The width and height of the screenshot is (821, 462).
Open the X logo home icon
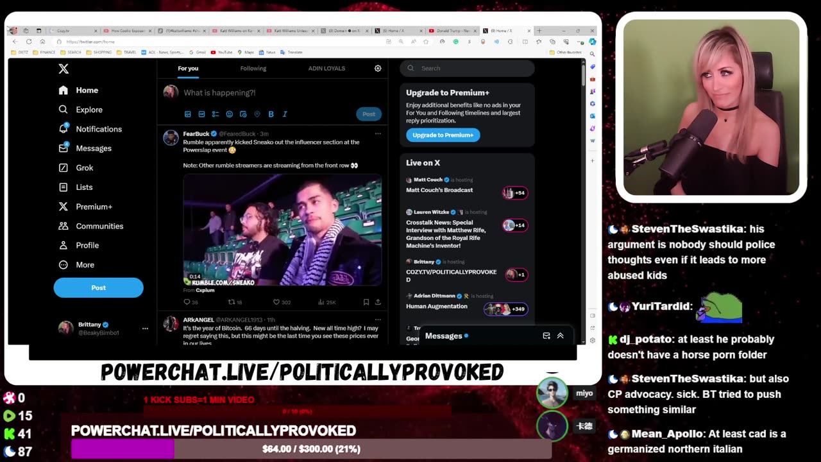click(63, 69)
